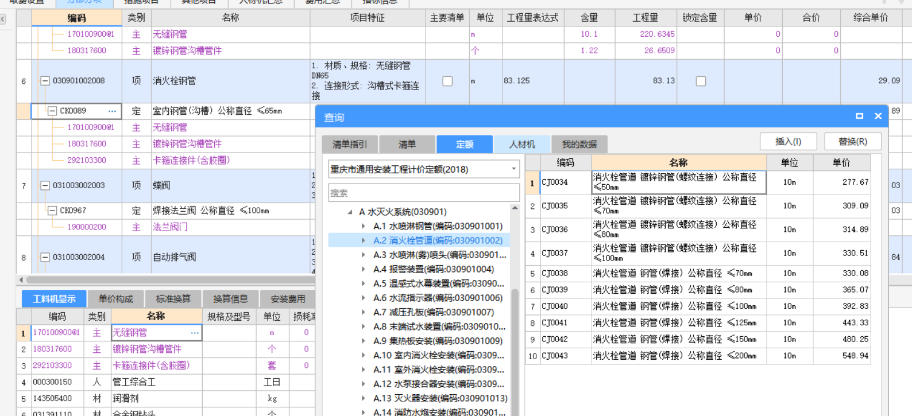Maximize the 查询 dialog
912x416 pixels.
(859, 116)
